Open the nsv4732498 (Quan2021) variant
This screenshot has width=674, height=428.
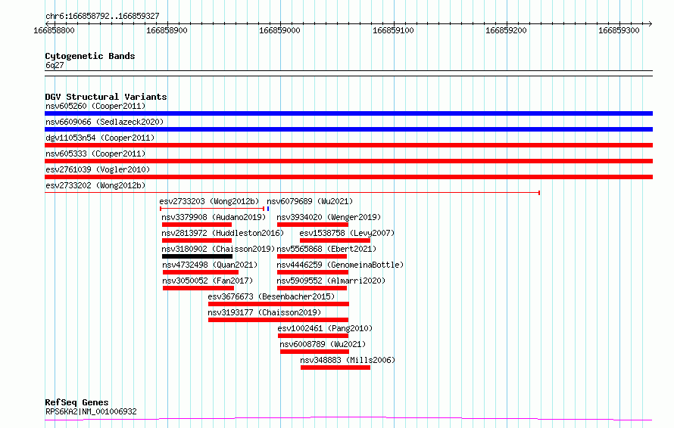tap(210, 265)
